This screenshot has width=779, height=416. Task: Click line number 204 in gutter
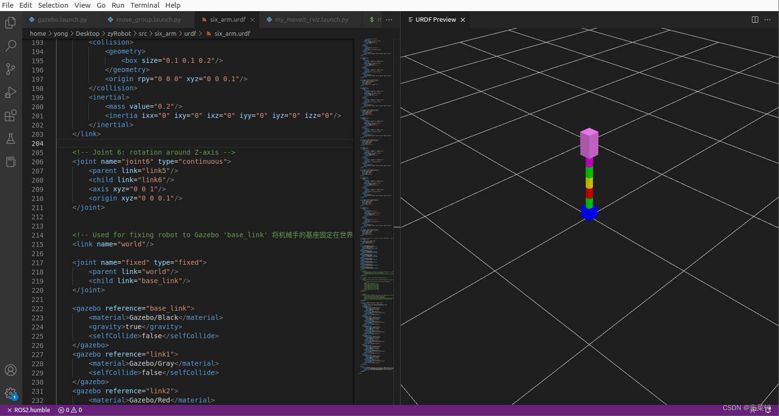tap(37, 143)
